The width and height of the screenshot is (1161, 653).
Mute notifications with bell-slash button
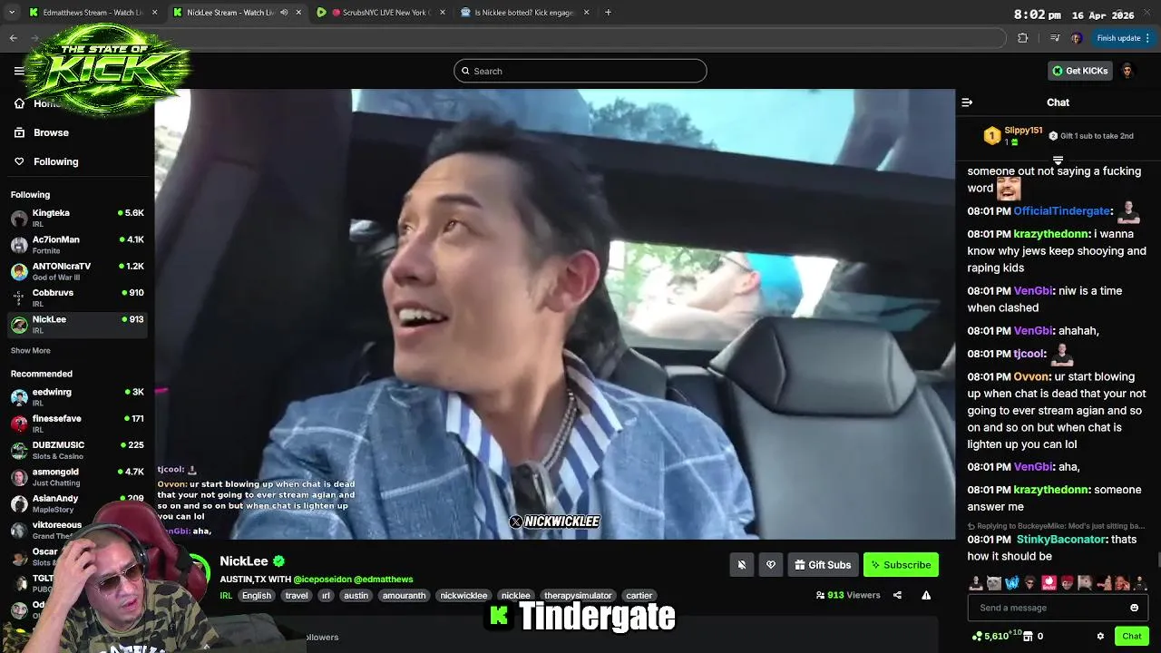coord(742,565)
